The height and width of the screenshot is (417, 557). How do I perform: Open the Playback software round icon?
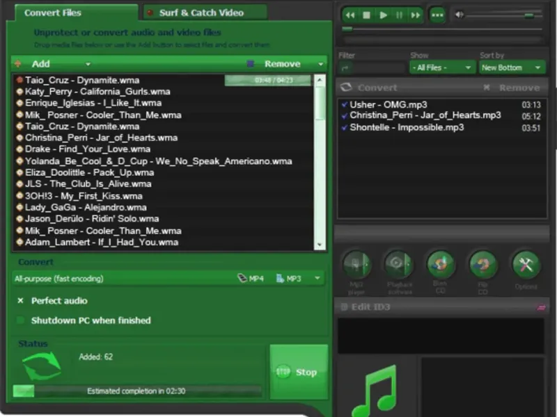[399, 264]
